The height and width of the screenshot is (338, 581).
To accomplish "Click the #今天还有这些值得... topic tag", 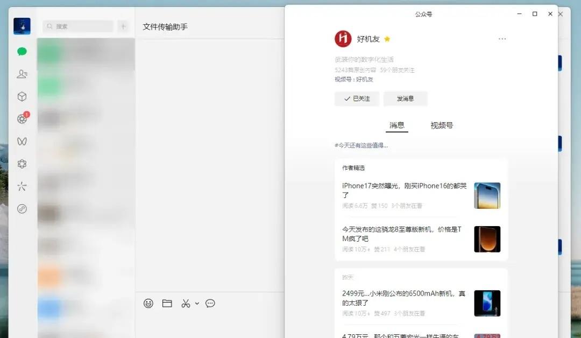I will (x=362, y=145).
